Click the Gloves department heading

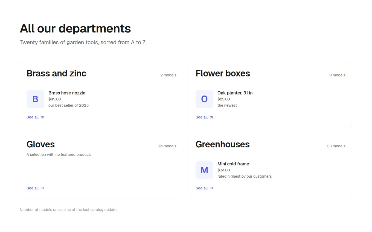point(40,144)
